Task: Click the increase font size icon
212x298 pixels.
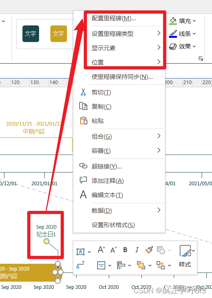Action: 101,250
